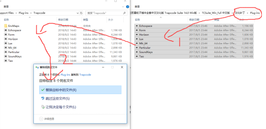Select Lux file icon in Trapcode window
The image size is (266, 129).
click(6, 43)
